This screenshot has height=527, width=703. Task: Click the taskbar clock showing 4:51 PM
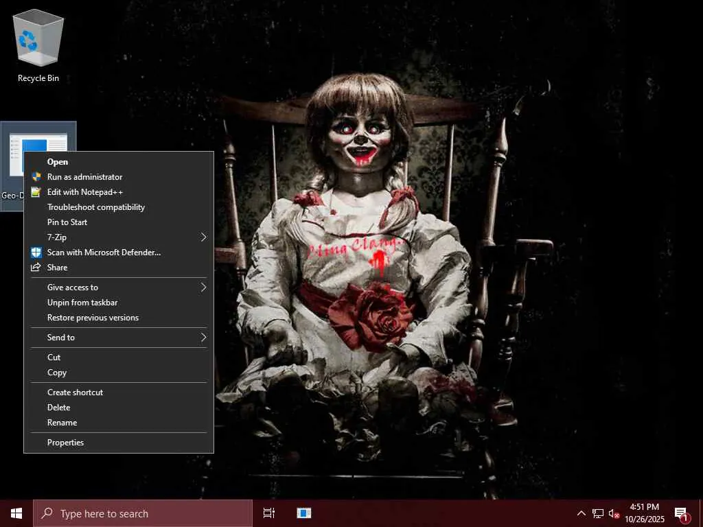pos(644,513)
